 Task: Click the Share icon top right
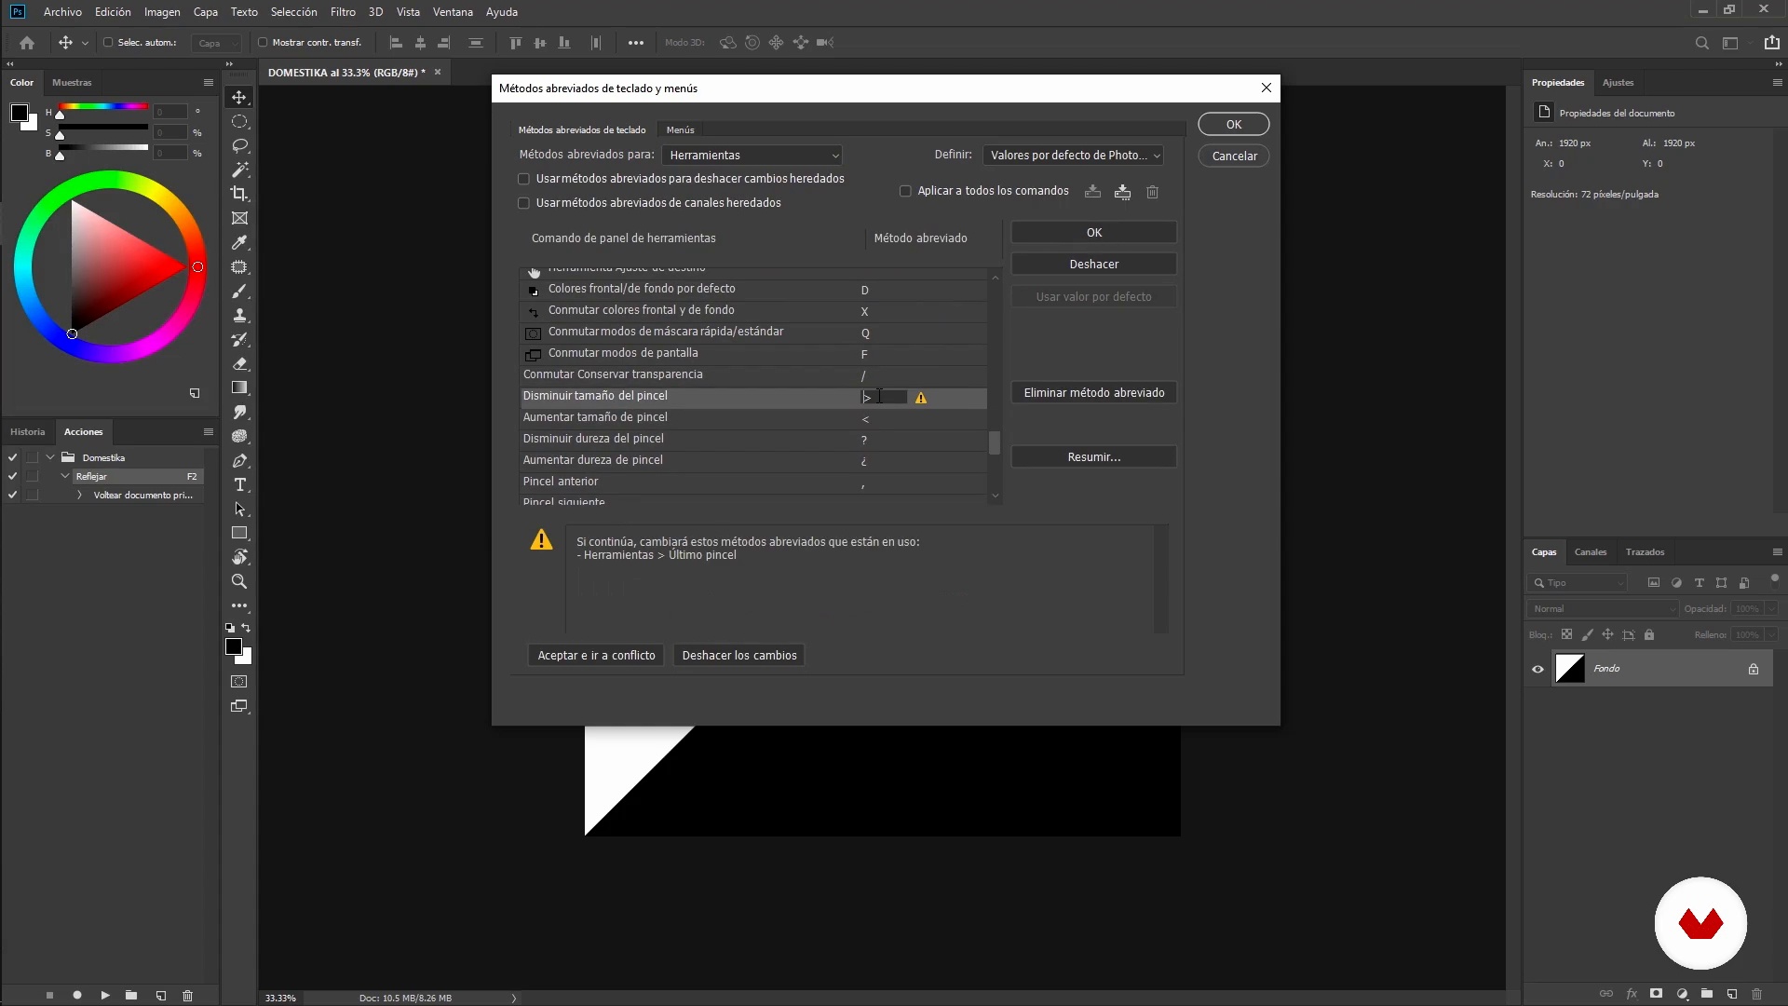click(x=1771, y=43)
